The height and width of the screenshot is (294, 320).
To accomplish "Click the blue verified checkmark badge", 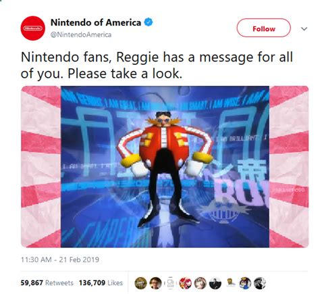I will [149, 22].
